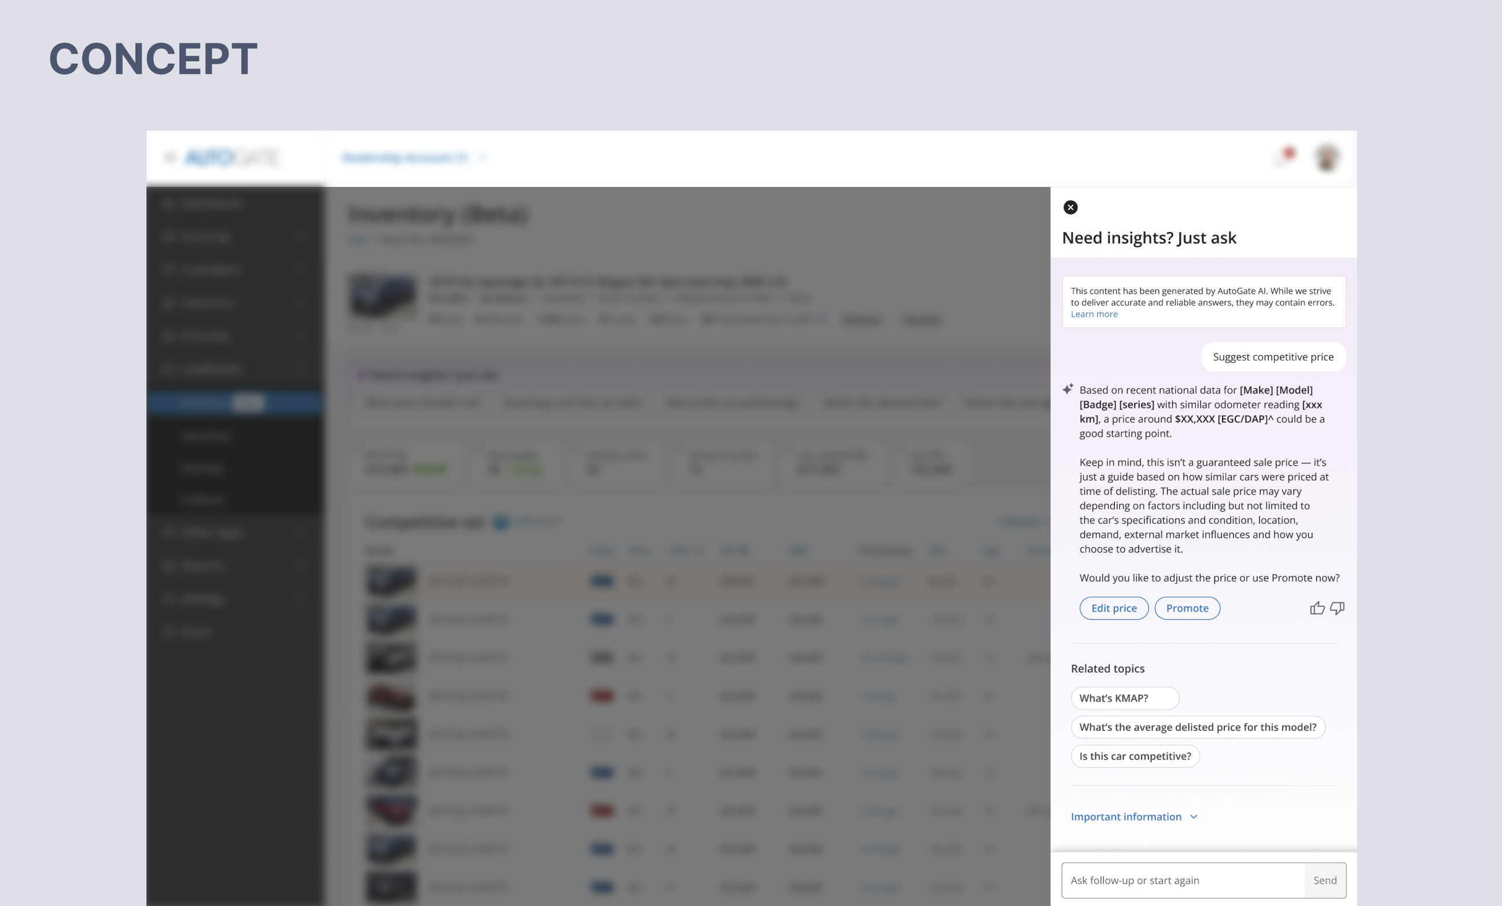The height and width of the screenshot is (906, 1502).
Task: Click the thumbs down feedback icon
Action: [1338, 608]
